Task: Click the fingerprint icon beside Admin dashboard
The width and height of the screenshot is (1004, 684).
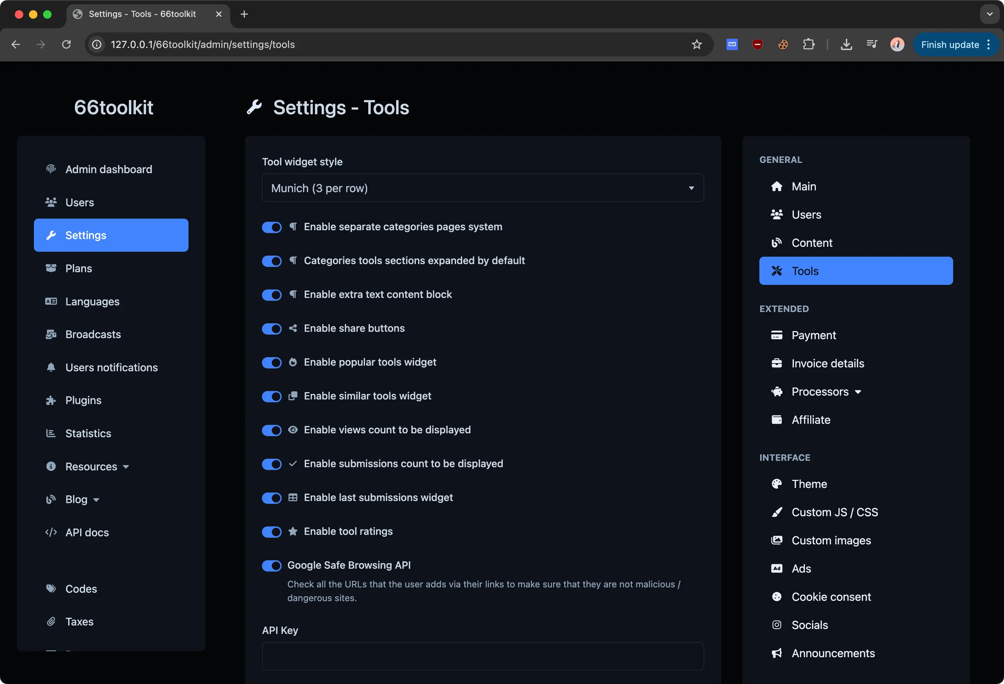Action: click(51, 169)
